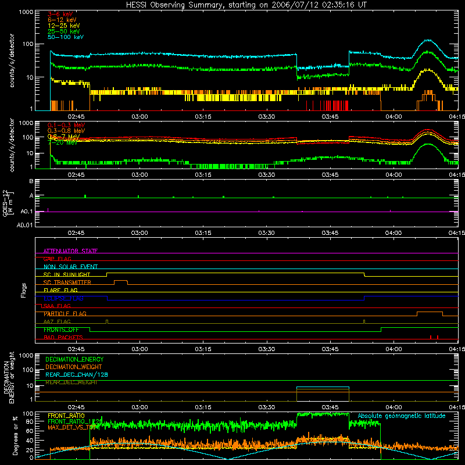The image size is (465, 465).
Task: Click the PARTICLE_FLAG label
Action: (65, 313)
